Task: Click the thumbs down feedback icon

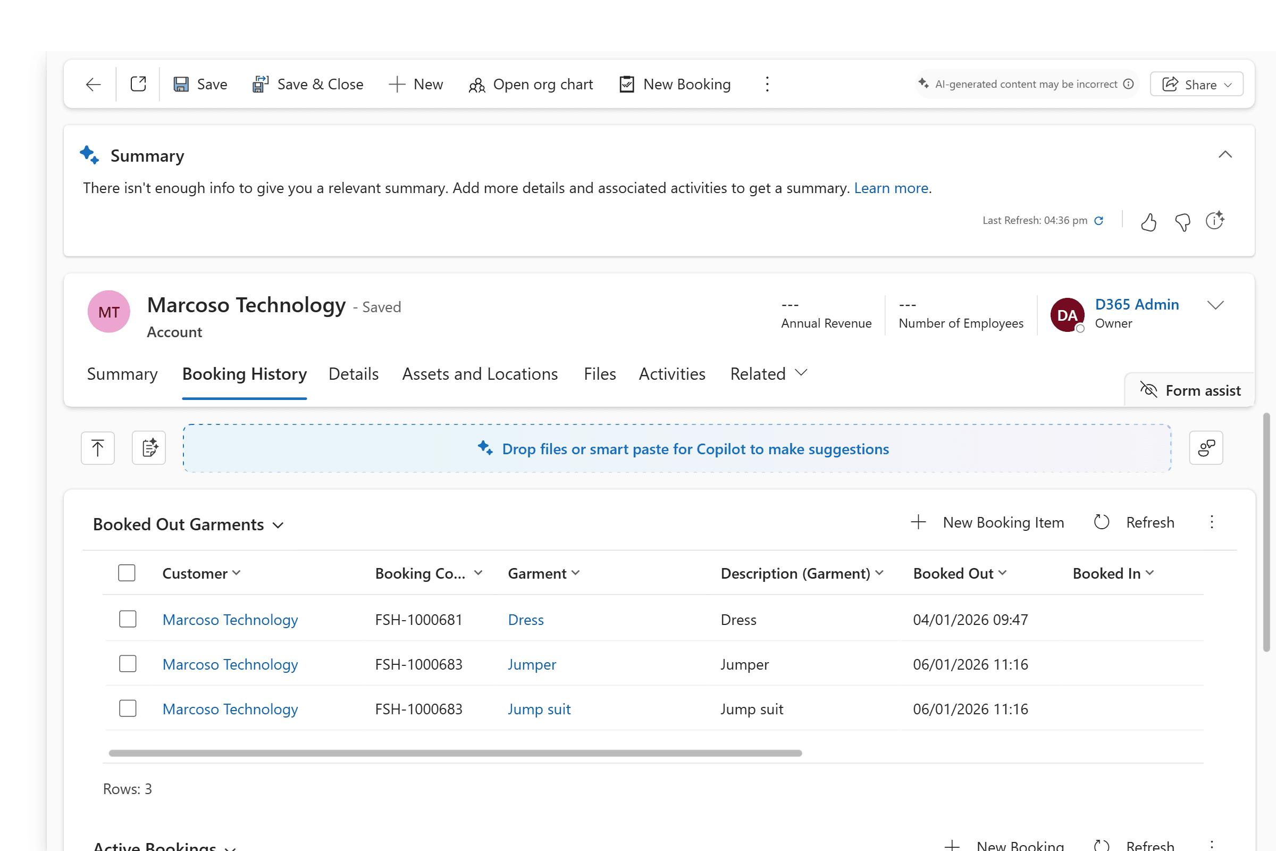Action: [x=1182, y=222]
